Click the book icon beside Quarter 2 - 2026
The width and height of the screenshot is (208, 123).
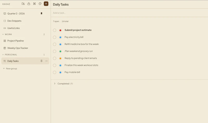(x=5, y=14)
